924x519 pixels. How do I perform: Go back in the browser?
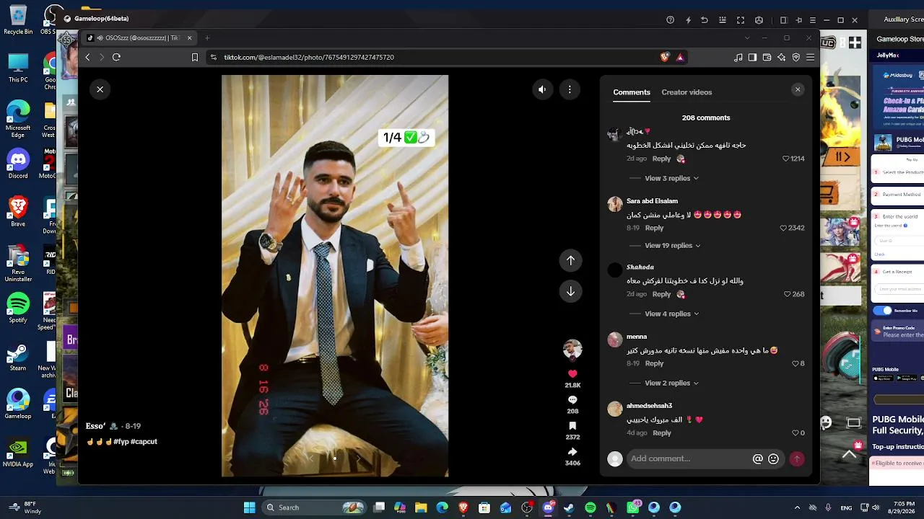[87, 57]
